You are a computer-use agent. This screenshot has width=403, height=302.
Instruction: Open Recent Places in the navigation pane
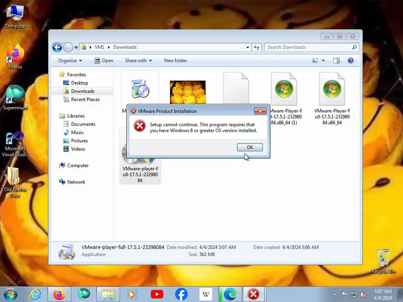click(85, 99)
